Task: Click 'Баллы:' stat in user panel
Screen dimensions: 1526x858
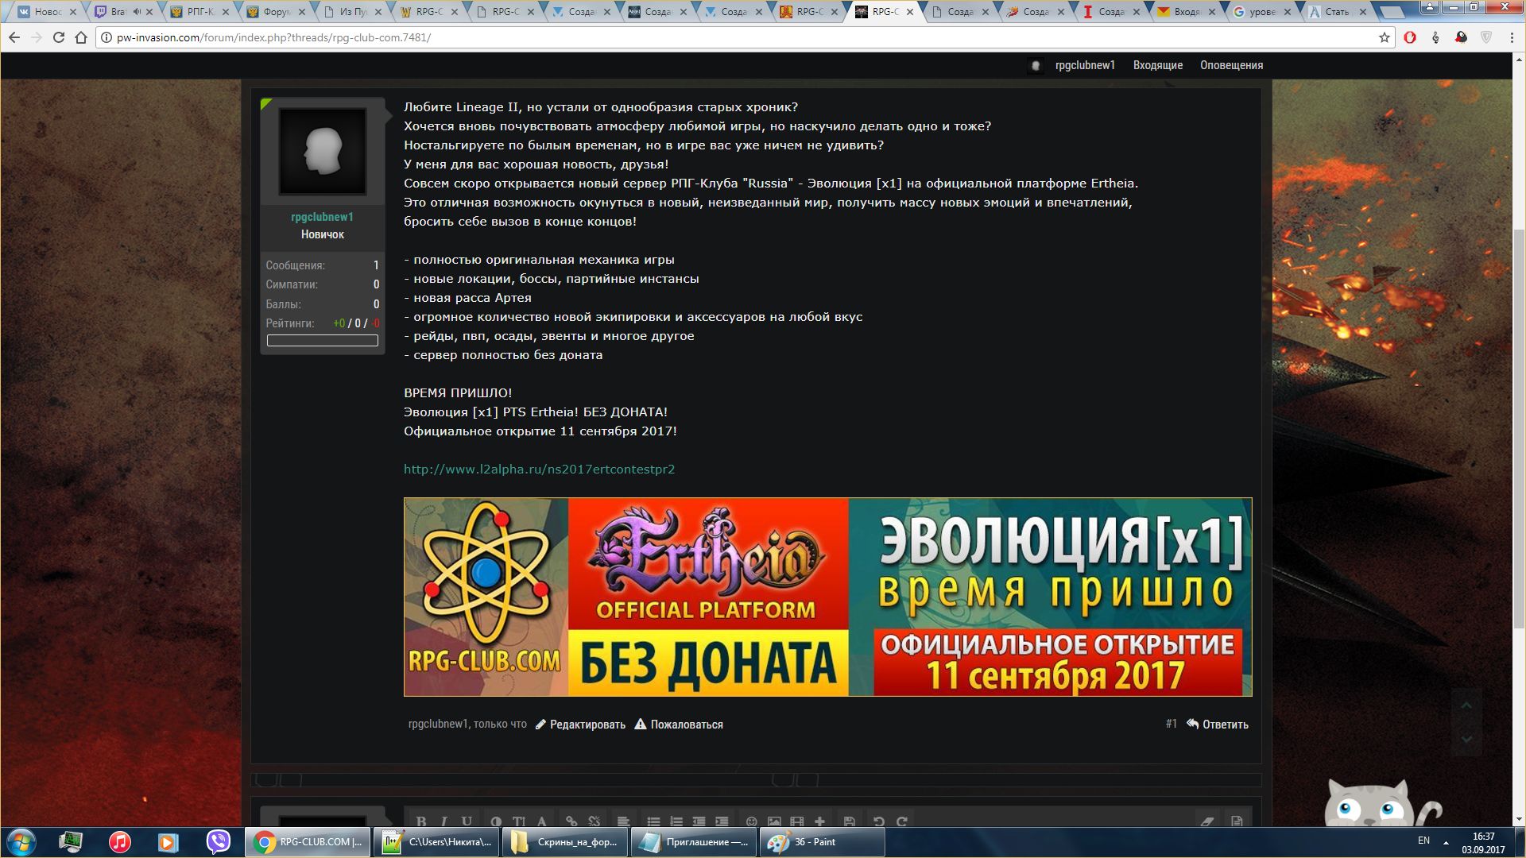Action: [x=283, y=304]
